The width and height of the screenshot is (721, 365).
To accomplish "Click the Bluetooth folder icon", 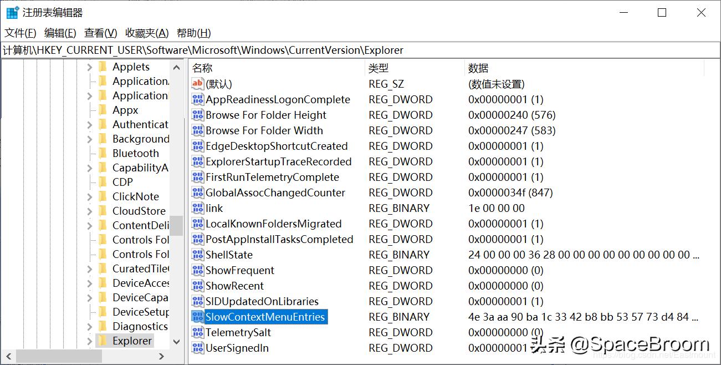I will (x=103, y=153).
